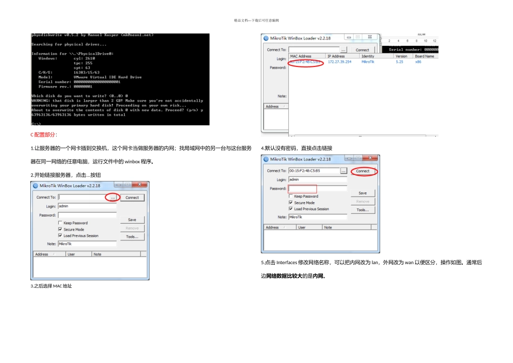The image size is (513, 363).
Task: Click the "..." browse button in step 2 WinBox window
Action: (x=113, y=198)
